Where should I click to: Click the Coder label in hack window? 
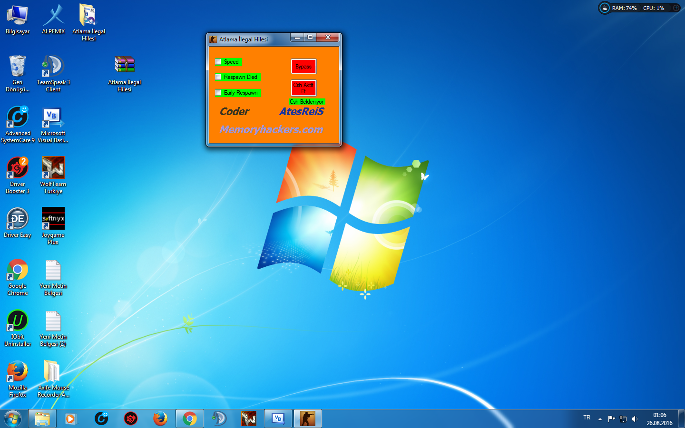coord(235,111)
